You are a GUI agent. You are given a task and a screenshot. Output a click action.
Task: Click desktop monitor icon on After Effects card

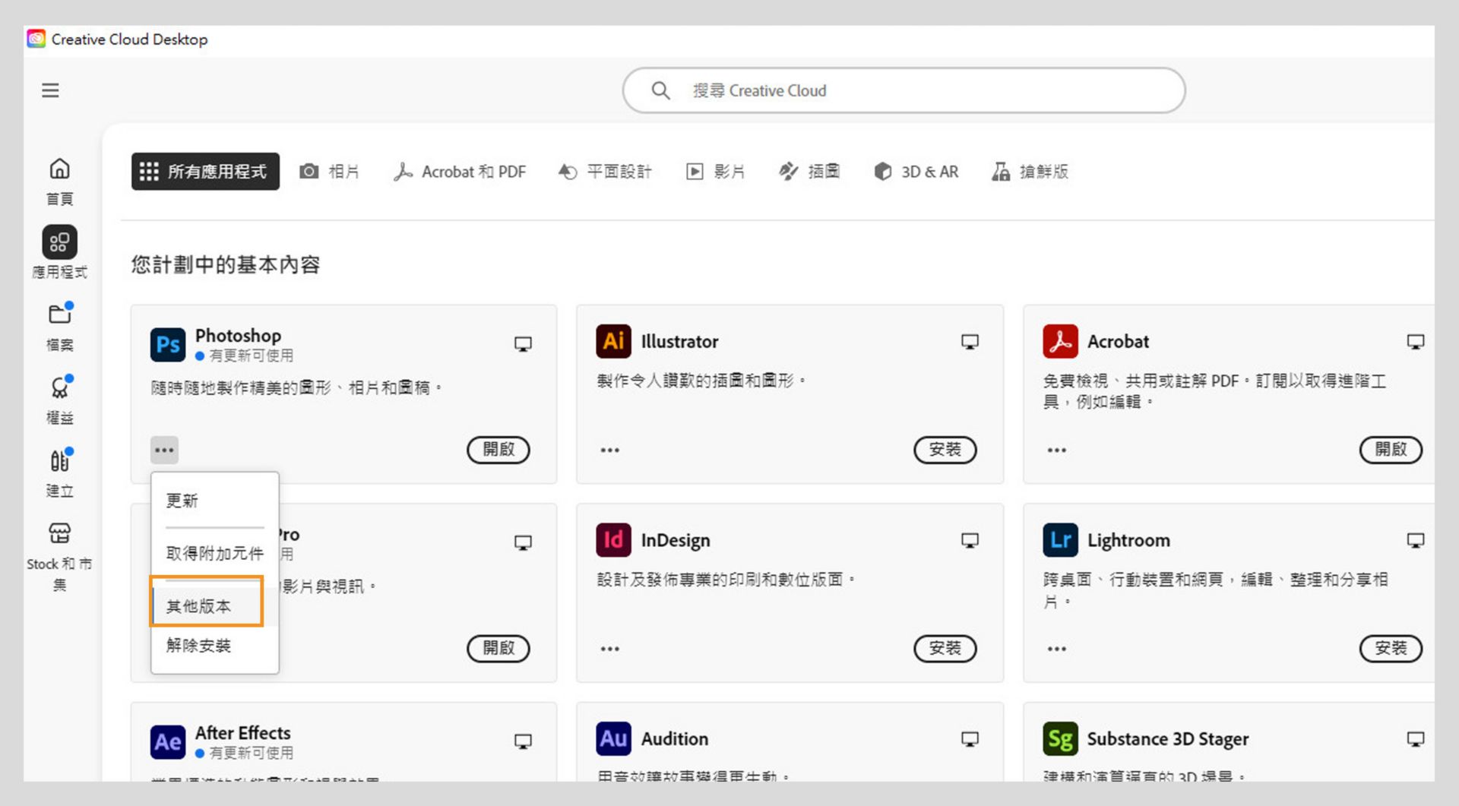click(x=523, y=741)
